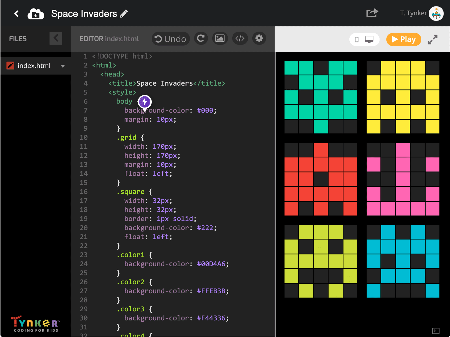The height and width of the screenshot is (337, 450).
Task: Click the Tynker logo
Action: pyautogui.click(x=36, y=324)
